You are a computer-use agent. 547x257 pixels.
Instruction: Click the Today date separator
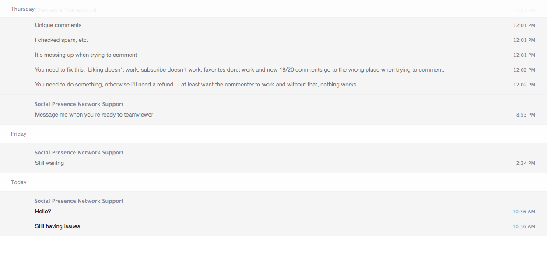pyautogui.click(x=19, y=182)
